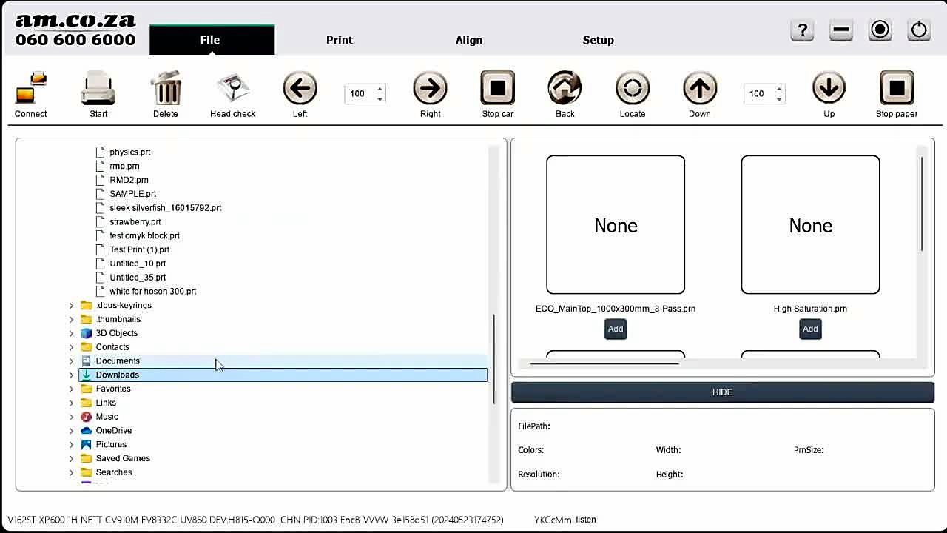Click the minimize dash icon in header
The width and height of the screenshot is (947, 533).
click(x=841, y=30)
